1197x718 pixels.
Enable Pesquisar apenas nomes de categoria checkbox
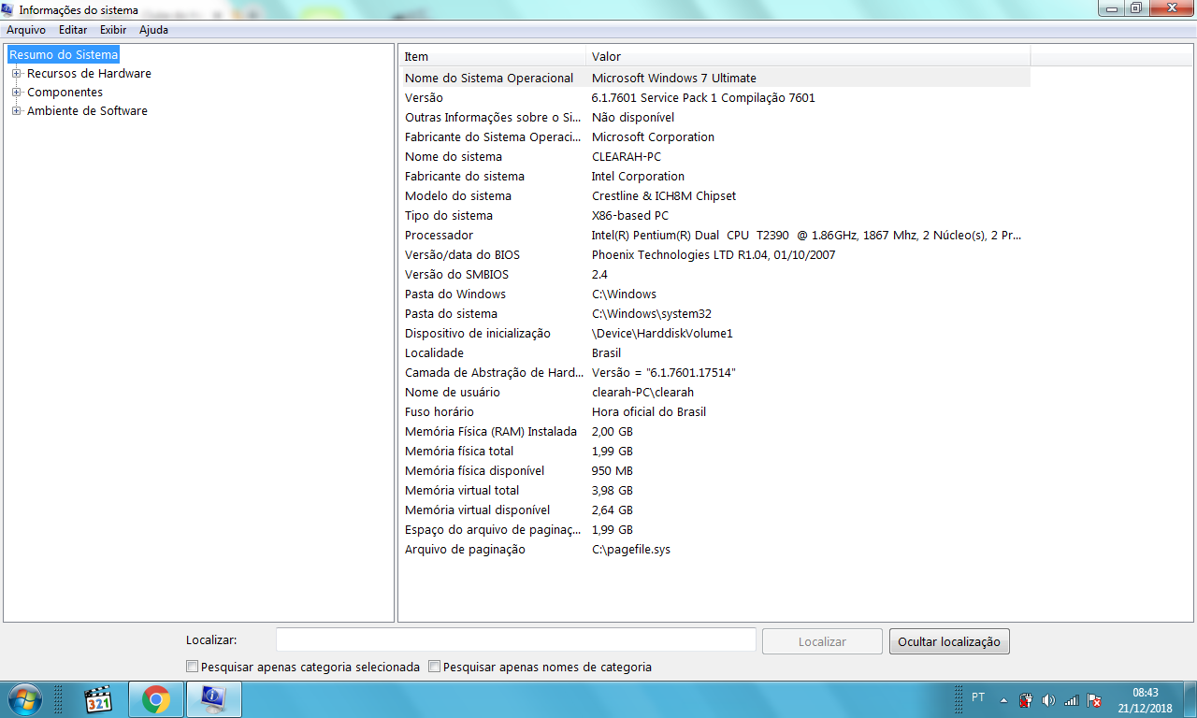pos(434,667)
